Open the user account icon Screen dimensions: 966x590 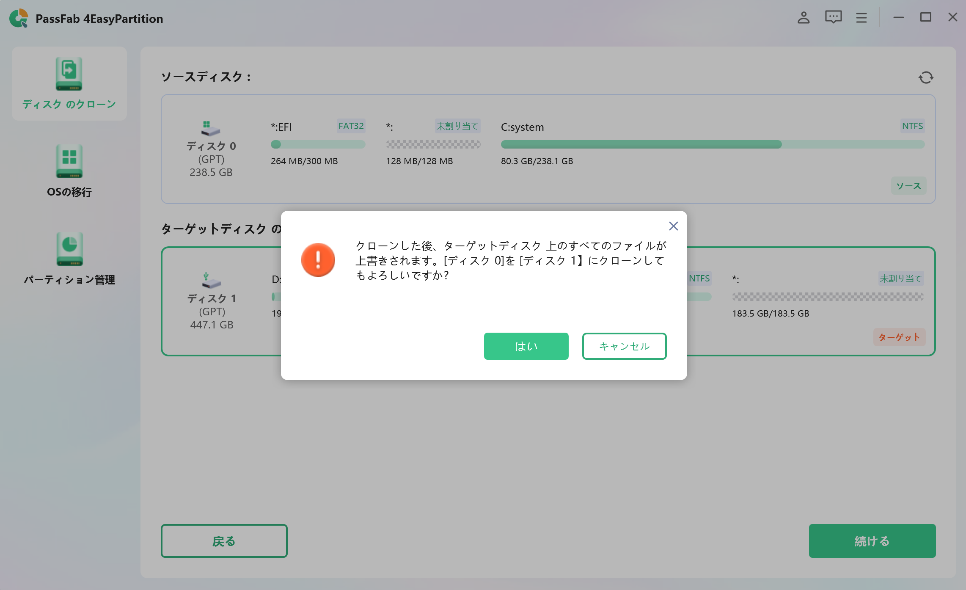[803, 18]
